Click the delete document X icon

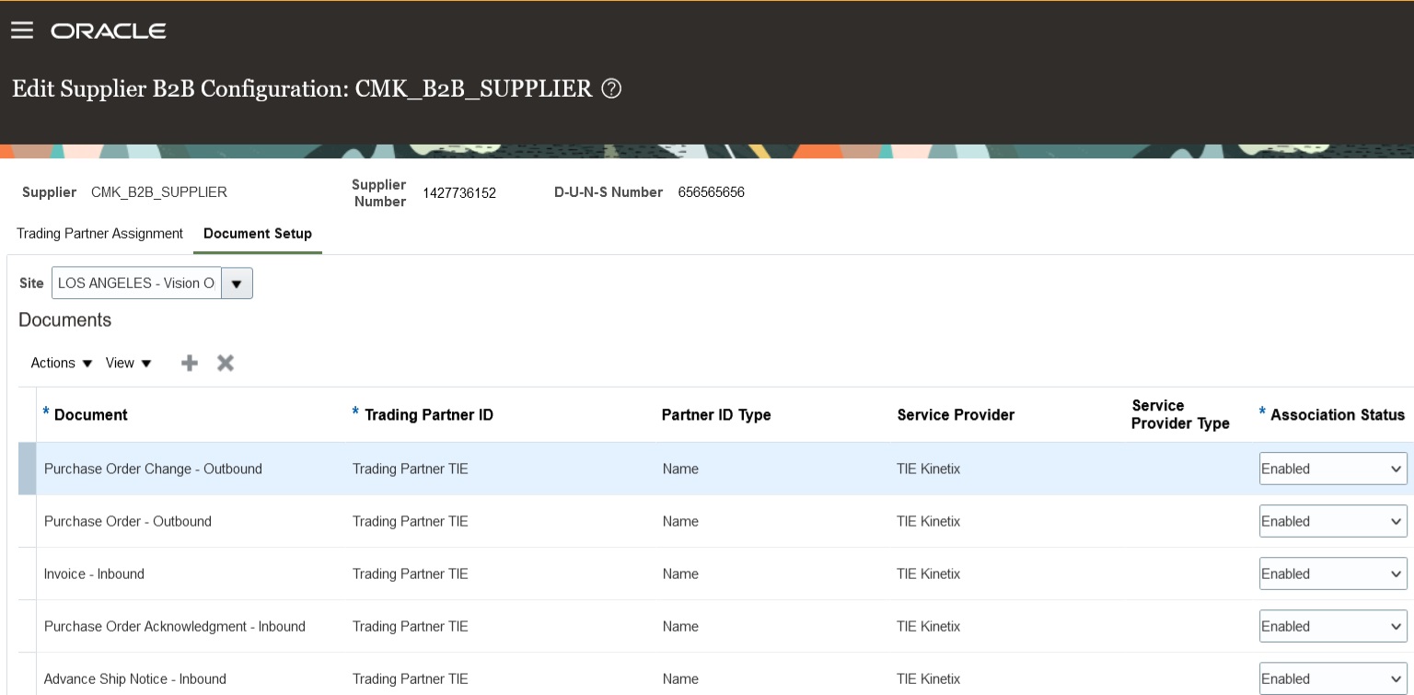click(x=225, y=363)
